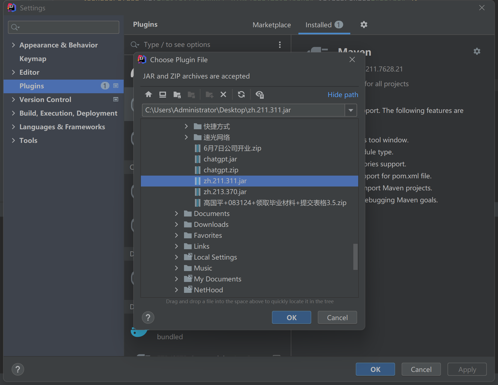Expand the Appearance & Behavior section
The width and height of the screenshot is (498, 385).
point(13,45)
